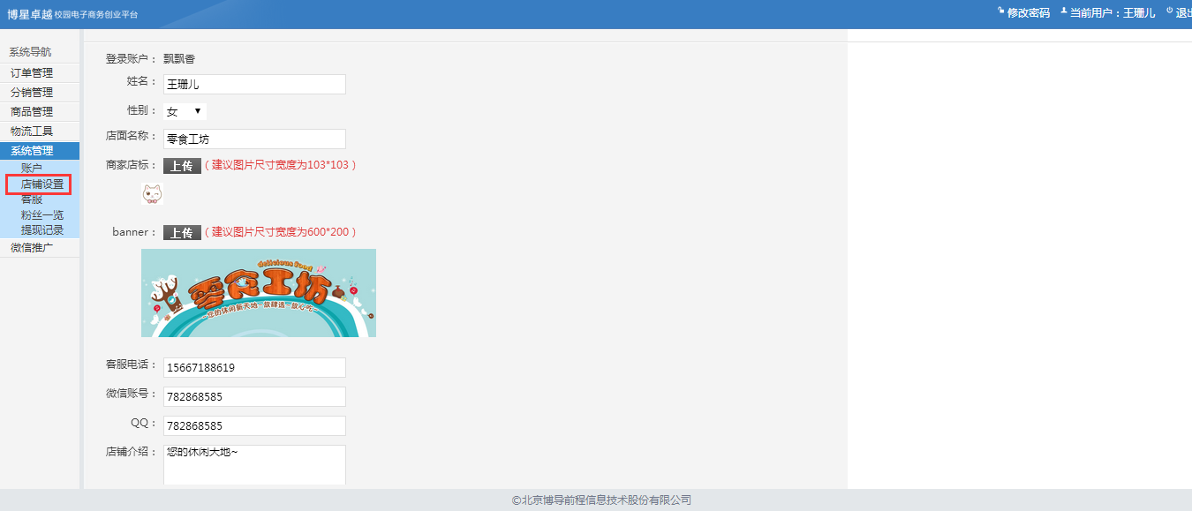Open the 物流工具 sidebar menu
1192x511 pixels.
[32, 132]
